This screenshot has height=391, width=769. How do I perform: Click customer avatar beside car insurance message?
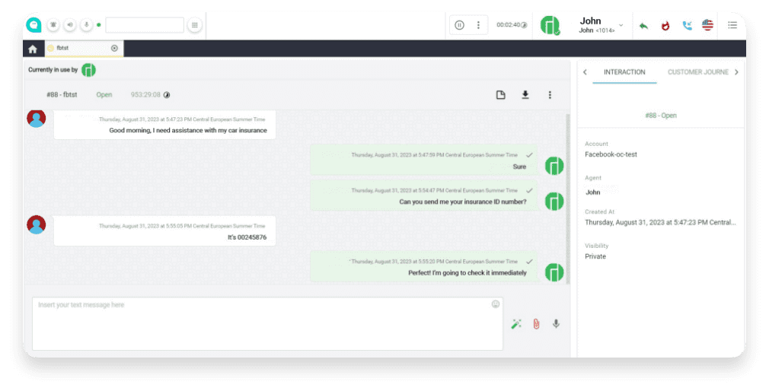[x=37, y=118]
